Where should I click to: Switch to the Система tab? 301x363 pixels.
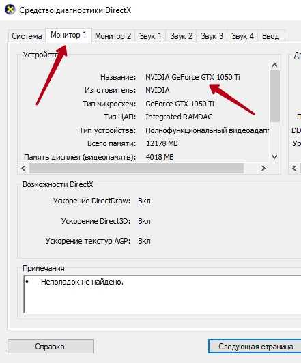[x=27, y=36]
